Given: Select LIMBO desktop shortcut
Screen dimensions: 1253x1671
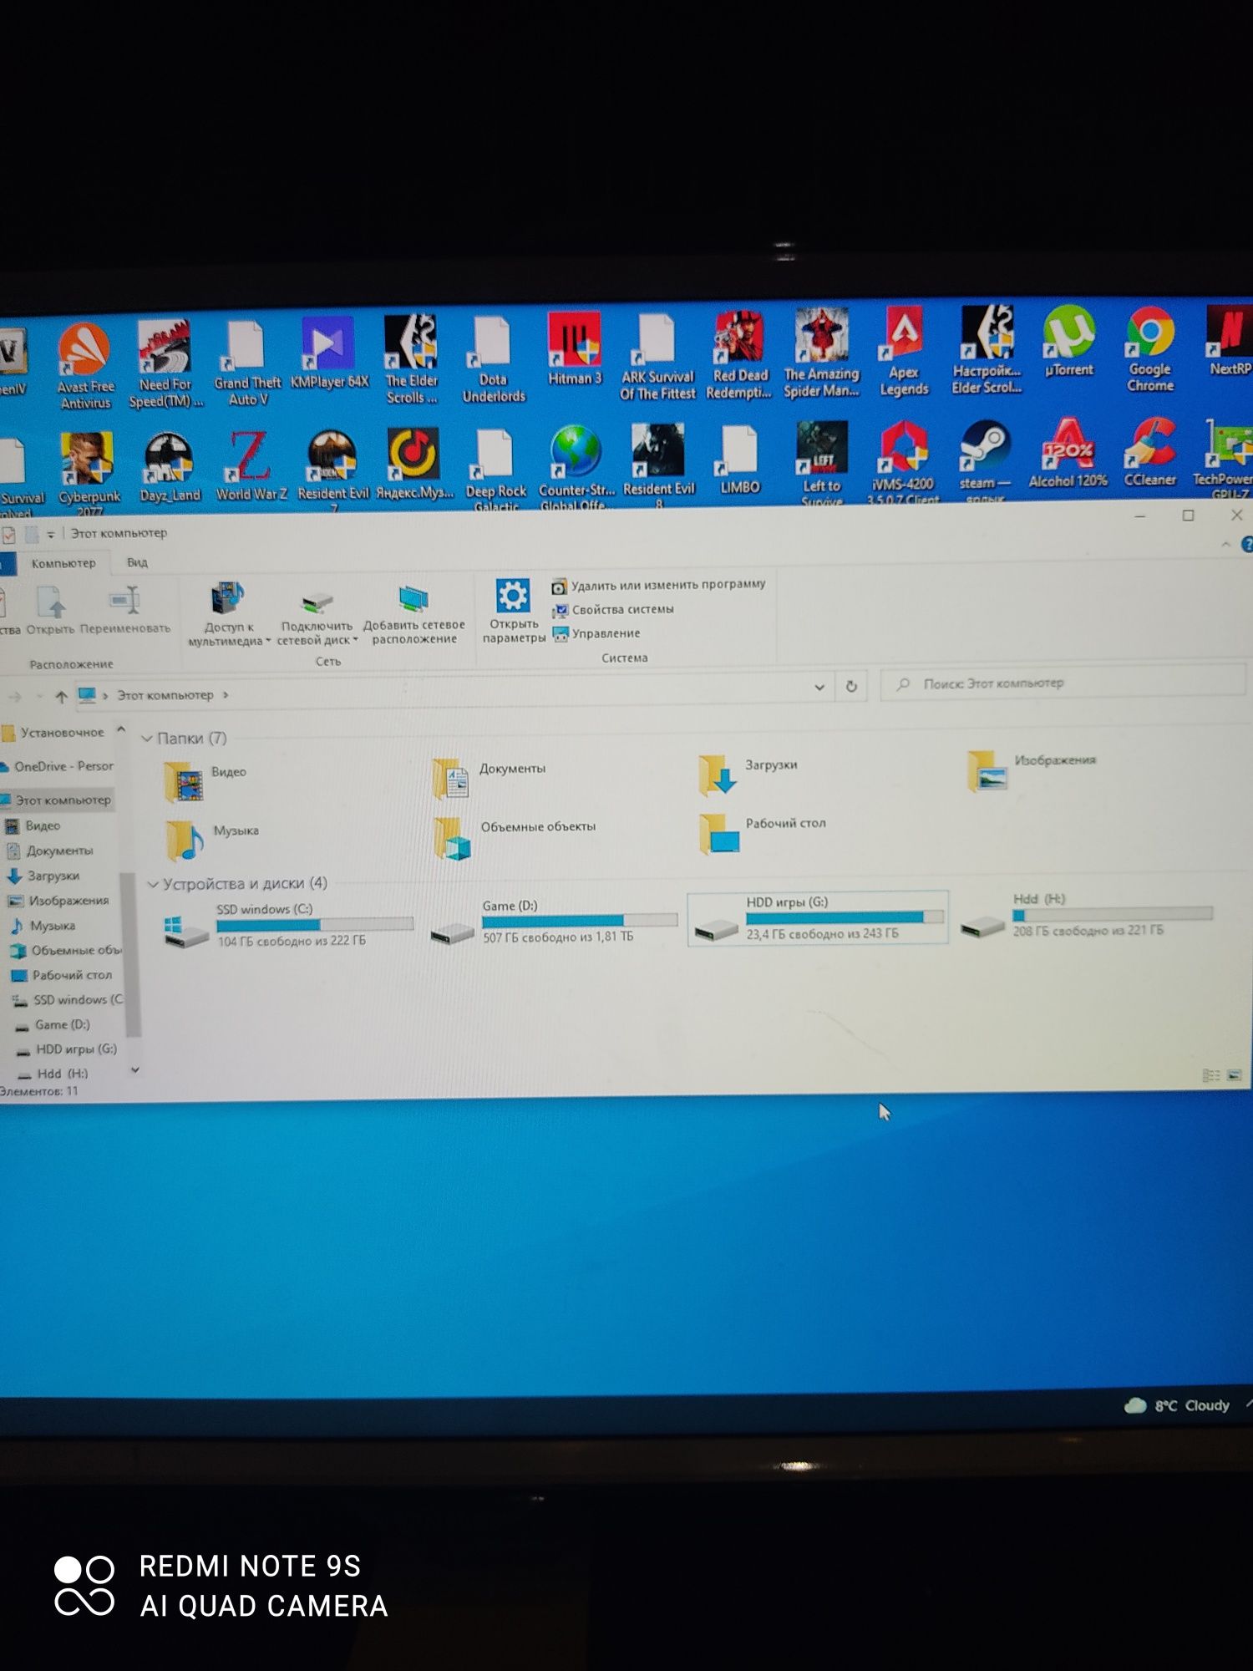Looking at the screenshot, I should click(x=740, y=460).
